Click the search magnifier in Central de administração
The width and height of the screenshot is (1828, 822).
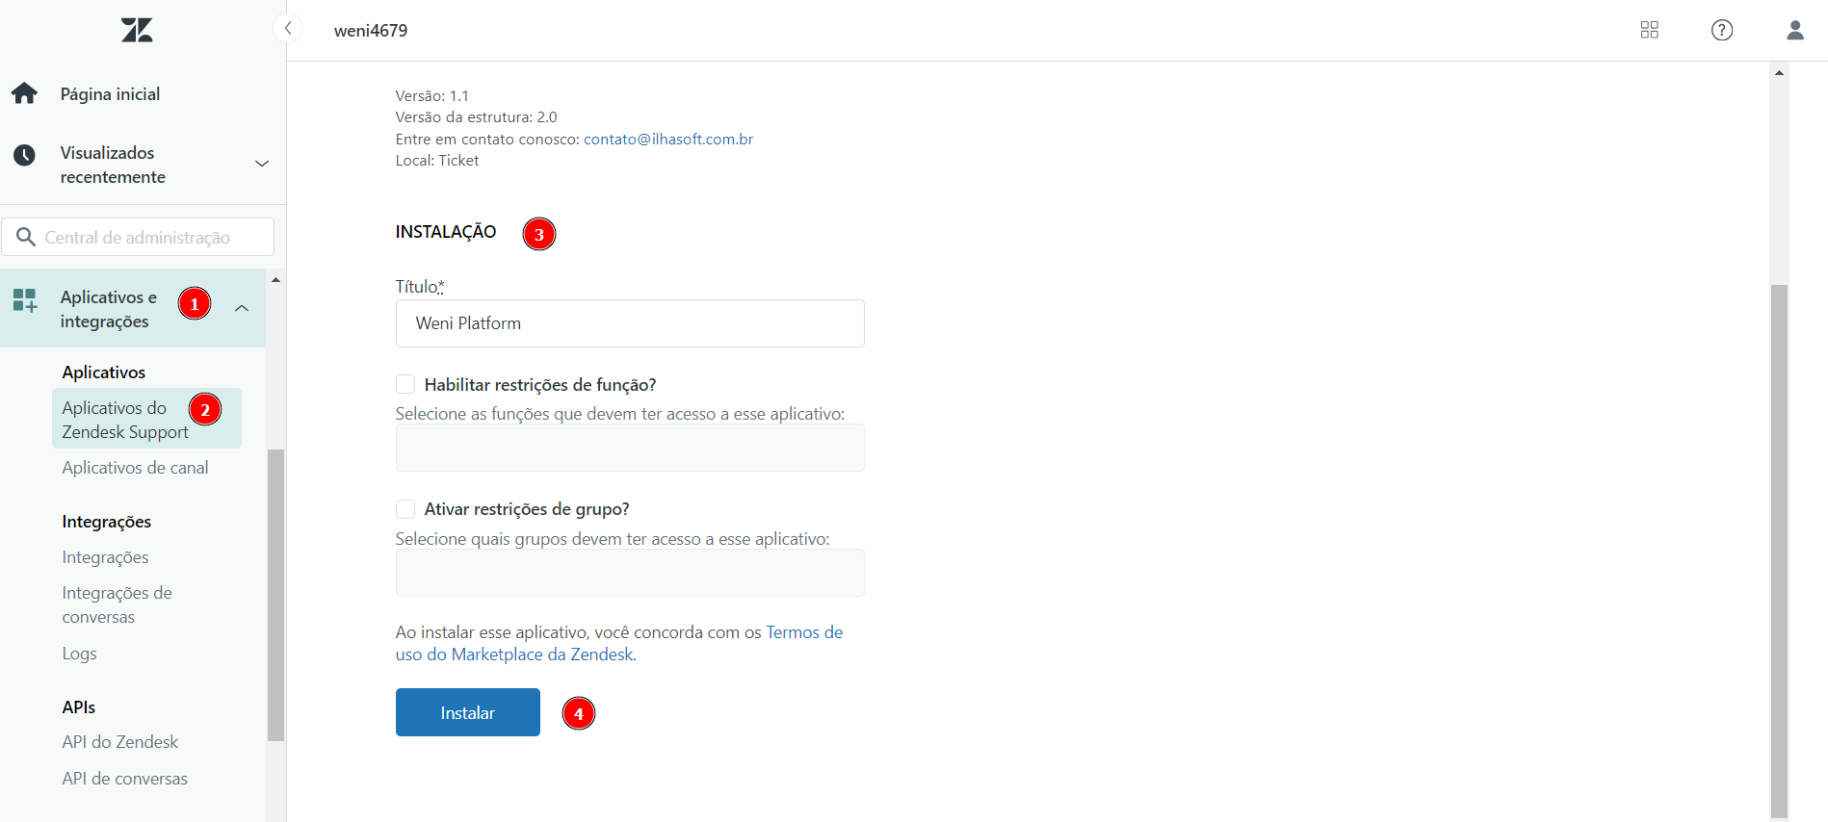pyautogui.click(x=27, y=236)
